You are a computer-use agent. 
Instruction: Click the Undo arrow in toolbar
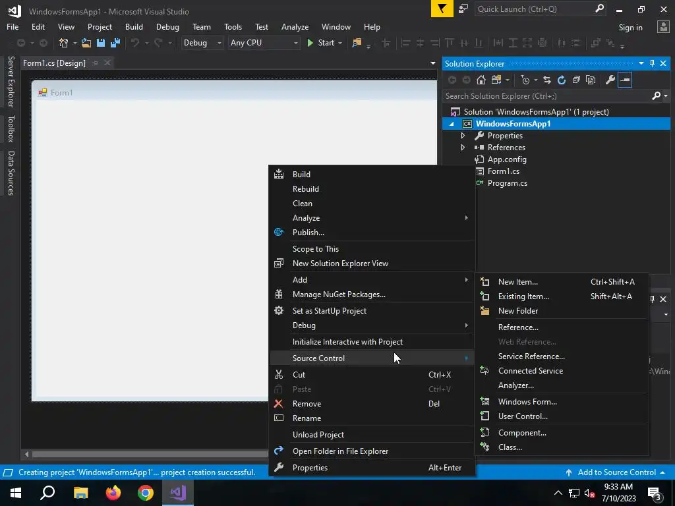tap(135, 43)
